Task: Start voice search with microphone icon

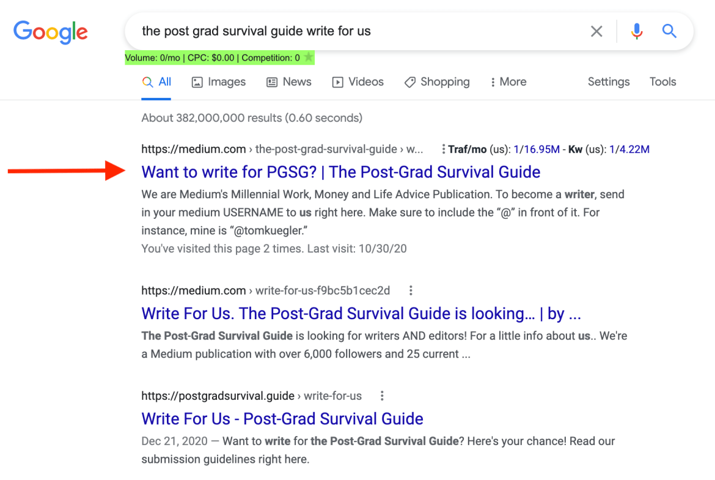Action: tap(637, 31)
